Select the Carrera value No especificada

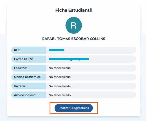(60, 86)
